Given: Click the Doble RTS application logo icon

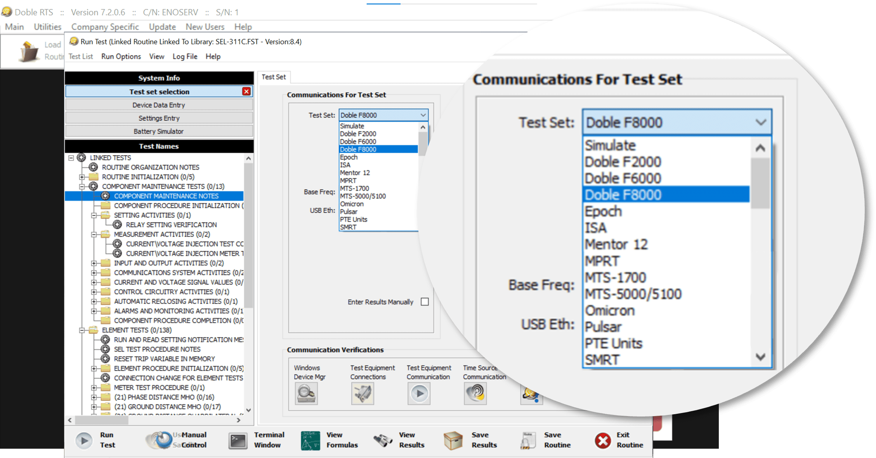Looking at the screenshot, I should pyautogui.click(x=7, y=12).
